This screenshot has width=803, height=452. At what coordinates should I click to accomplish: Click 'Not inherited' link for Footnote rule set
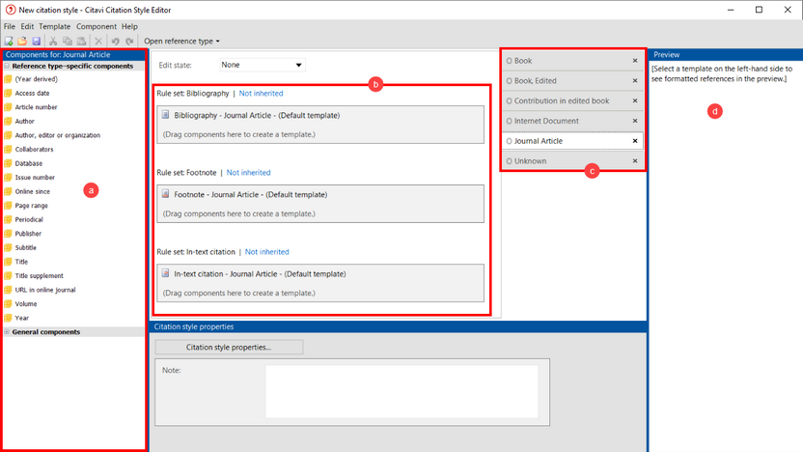248,173
